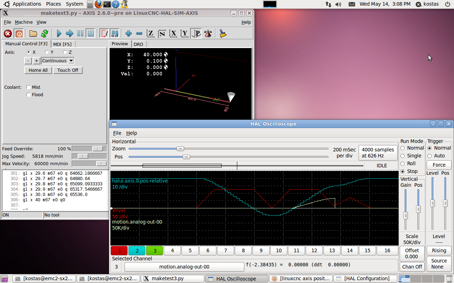The height and width of the screenshot is (283, 454).
Task: Stop program execution with the square icon
Action: tap(91, 34)
